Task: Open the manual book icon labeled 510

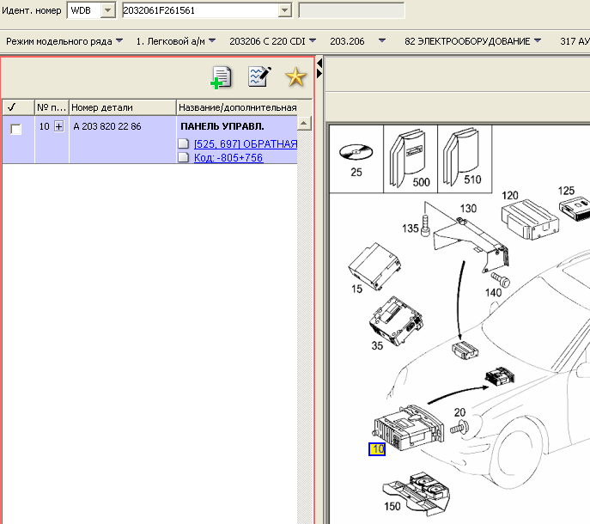Action: (x=463, y=155)
